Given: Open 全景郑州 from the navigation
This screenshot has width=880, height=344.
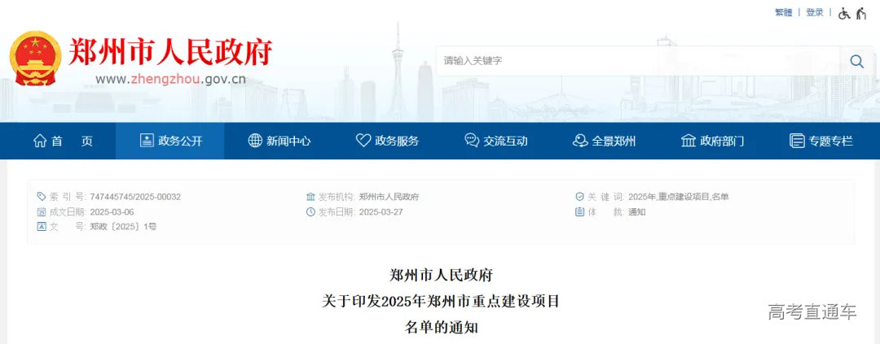Looking at the screenshot, I should click(604, 141).
